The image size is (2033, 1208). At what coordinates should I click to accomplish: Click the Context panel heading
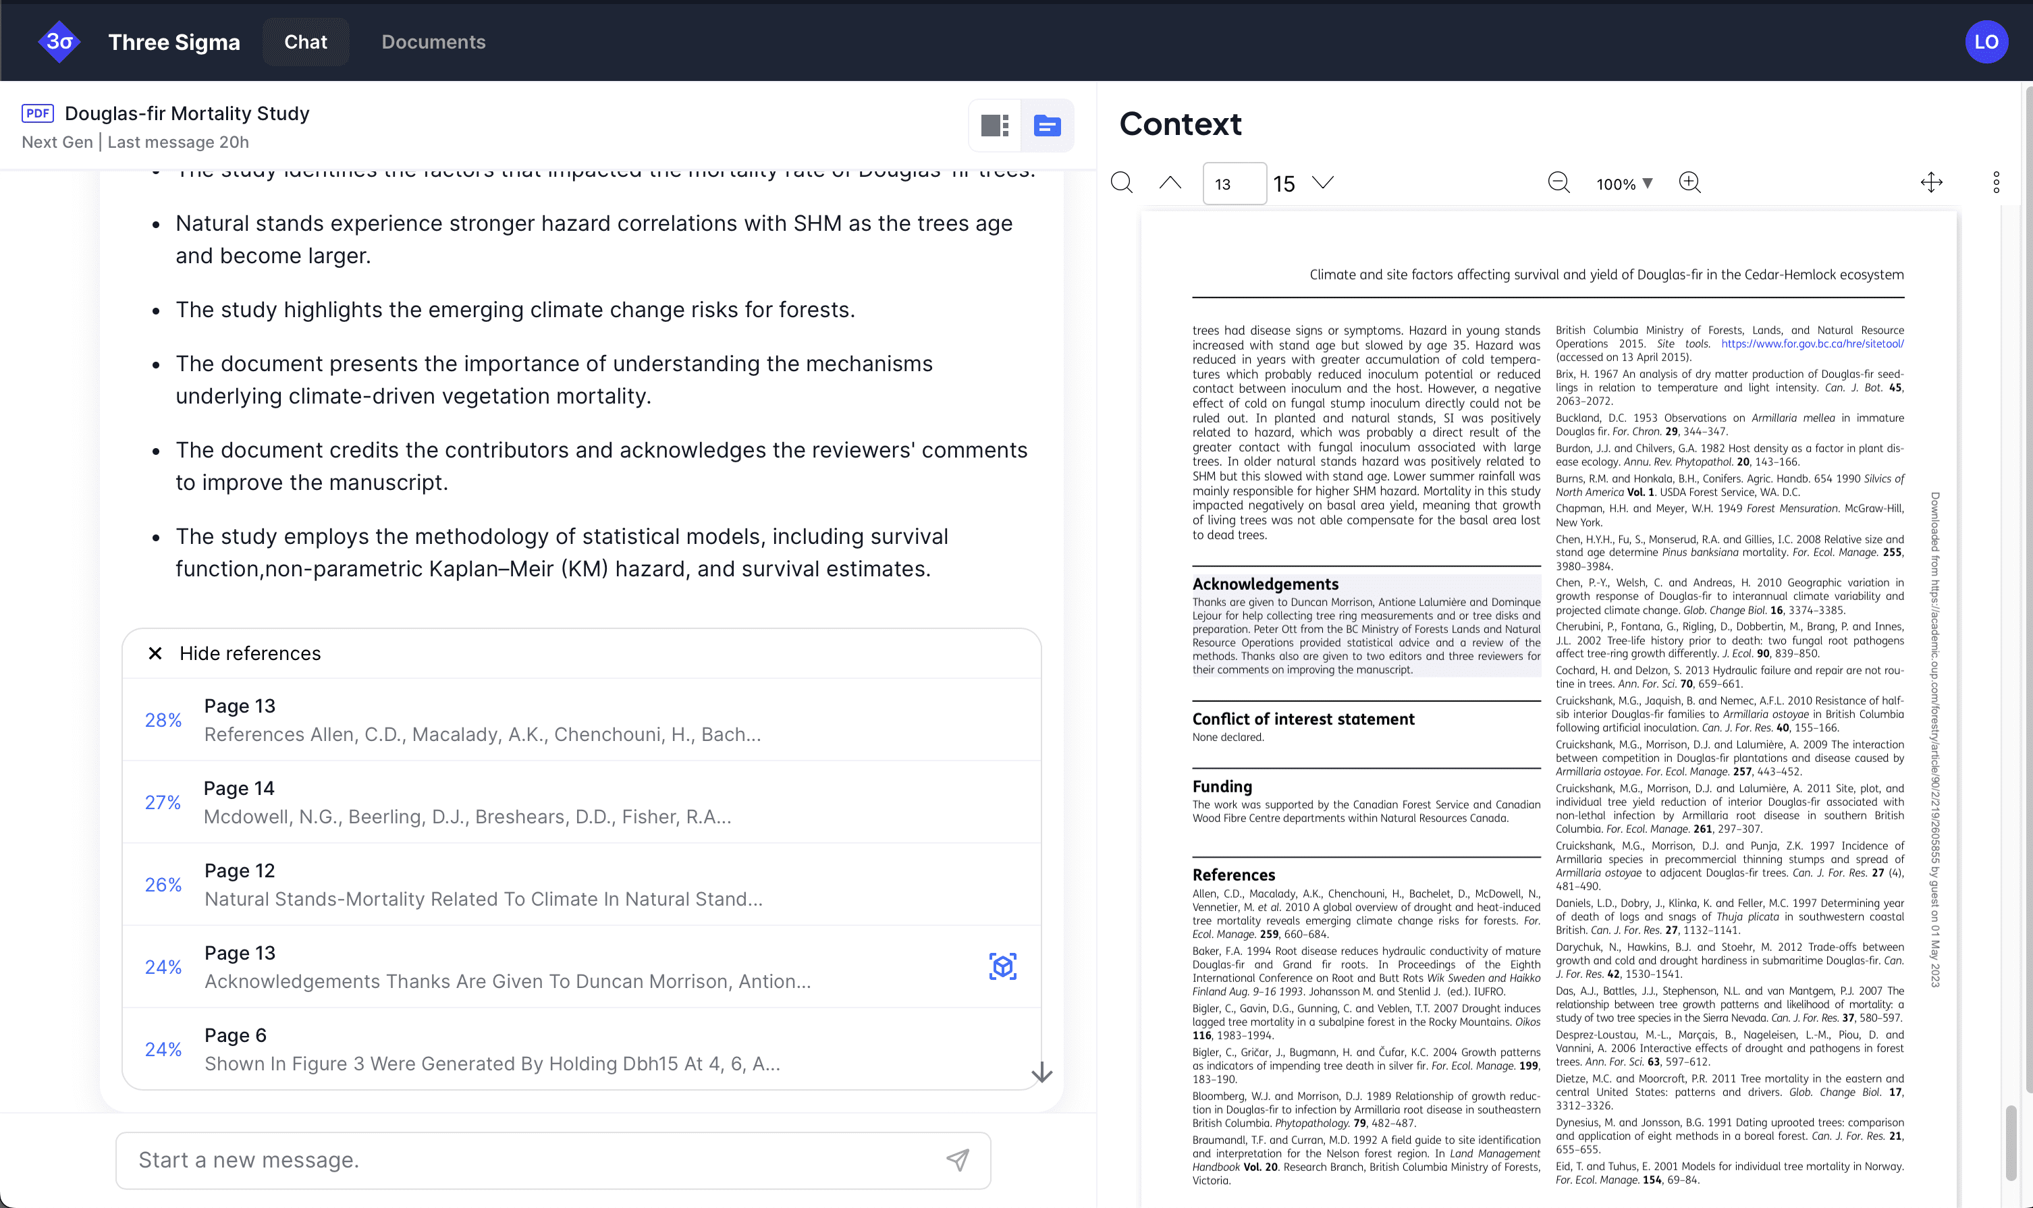[1181, 123]
